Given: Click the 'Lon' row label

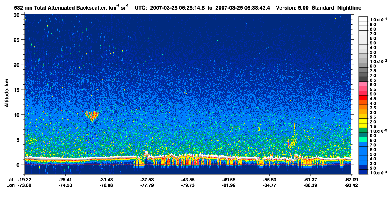Looking at the screenshot, I should click(10, 185).
